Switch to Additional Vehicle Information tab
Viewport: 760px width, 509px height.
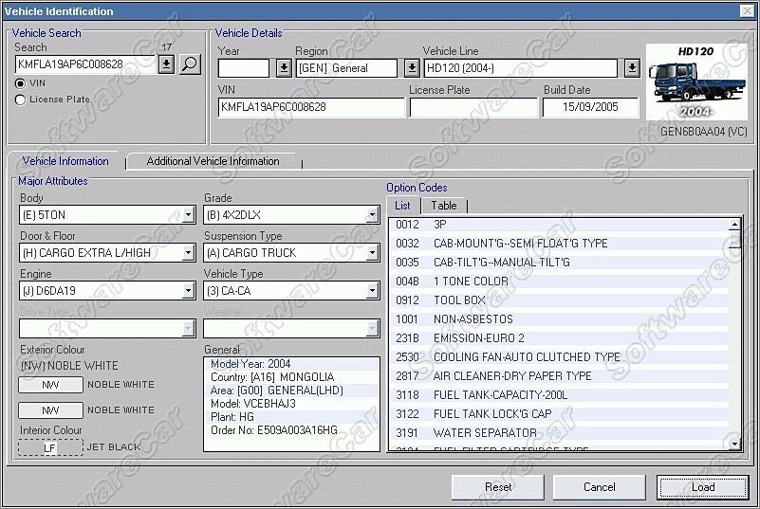point(213,161)
